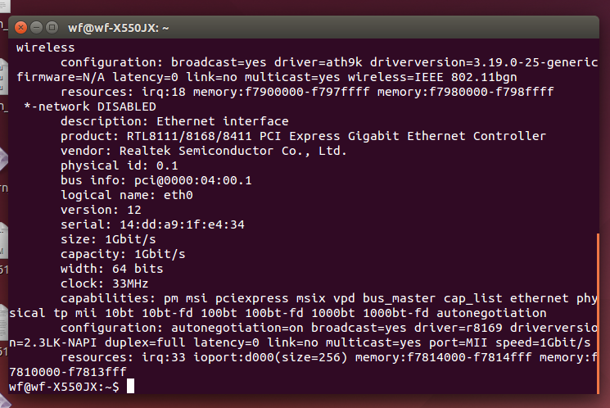610x408 pixels.
Task: Click the 'bus info: pci@0000:04:00.1' line
Action: tap(156, 180)
